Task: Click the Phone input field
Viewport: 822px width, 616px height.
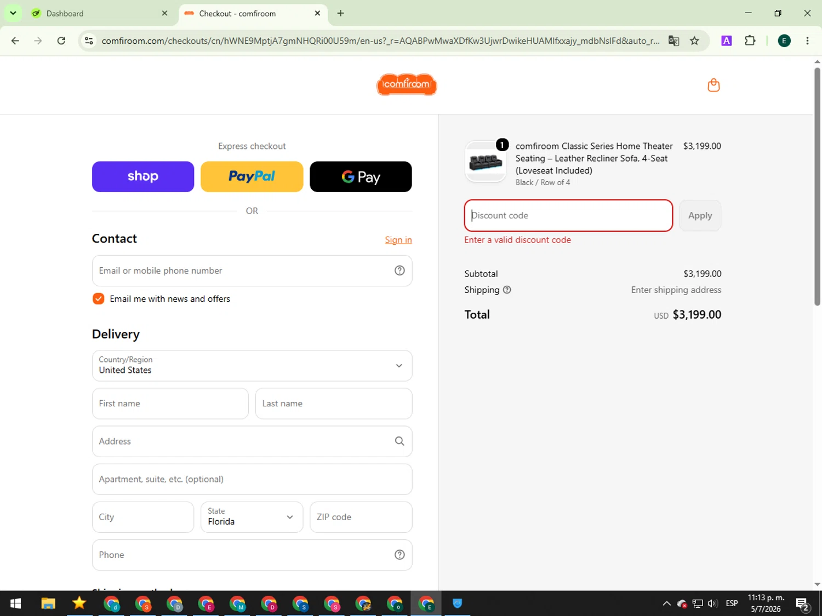Action: pos(252,555)
